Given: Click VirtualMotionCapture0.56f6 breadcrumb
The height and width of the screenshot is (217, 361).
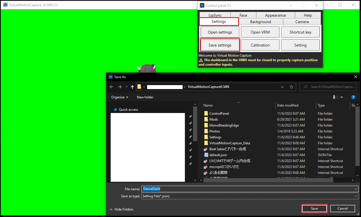Looking at the screenshot, I should tap(209, 87).
